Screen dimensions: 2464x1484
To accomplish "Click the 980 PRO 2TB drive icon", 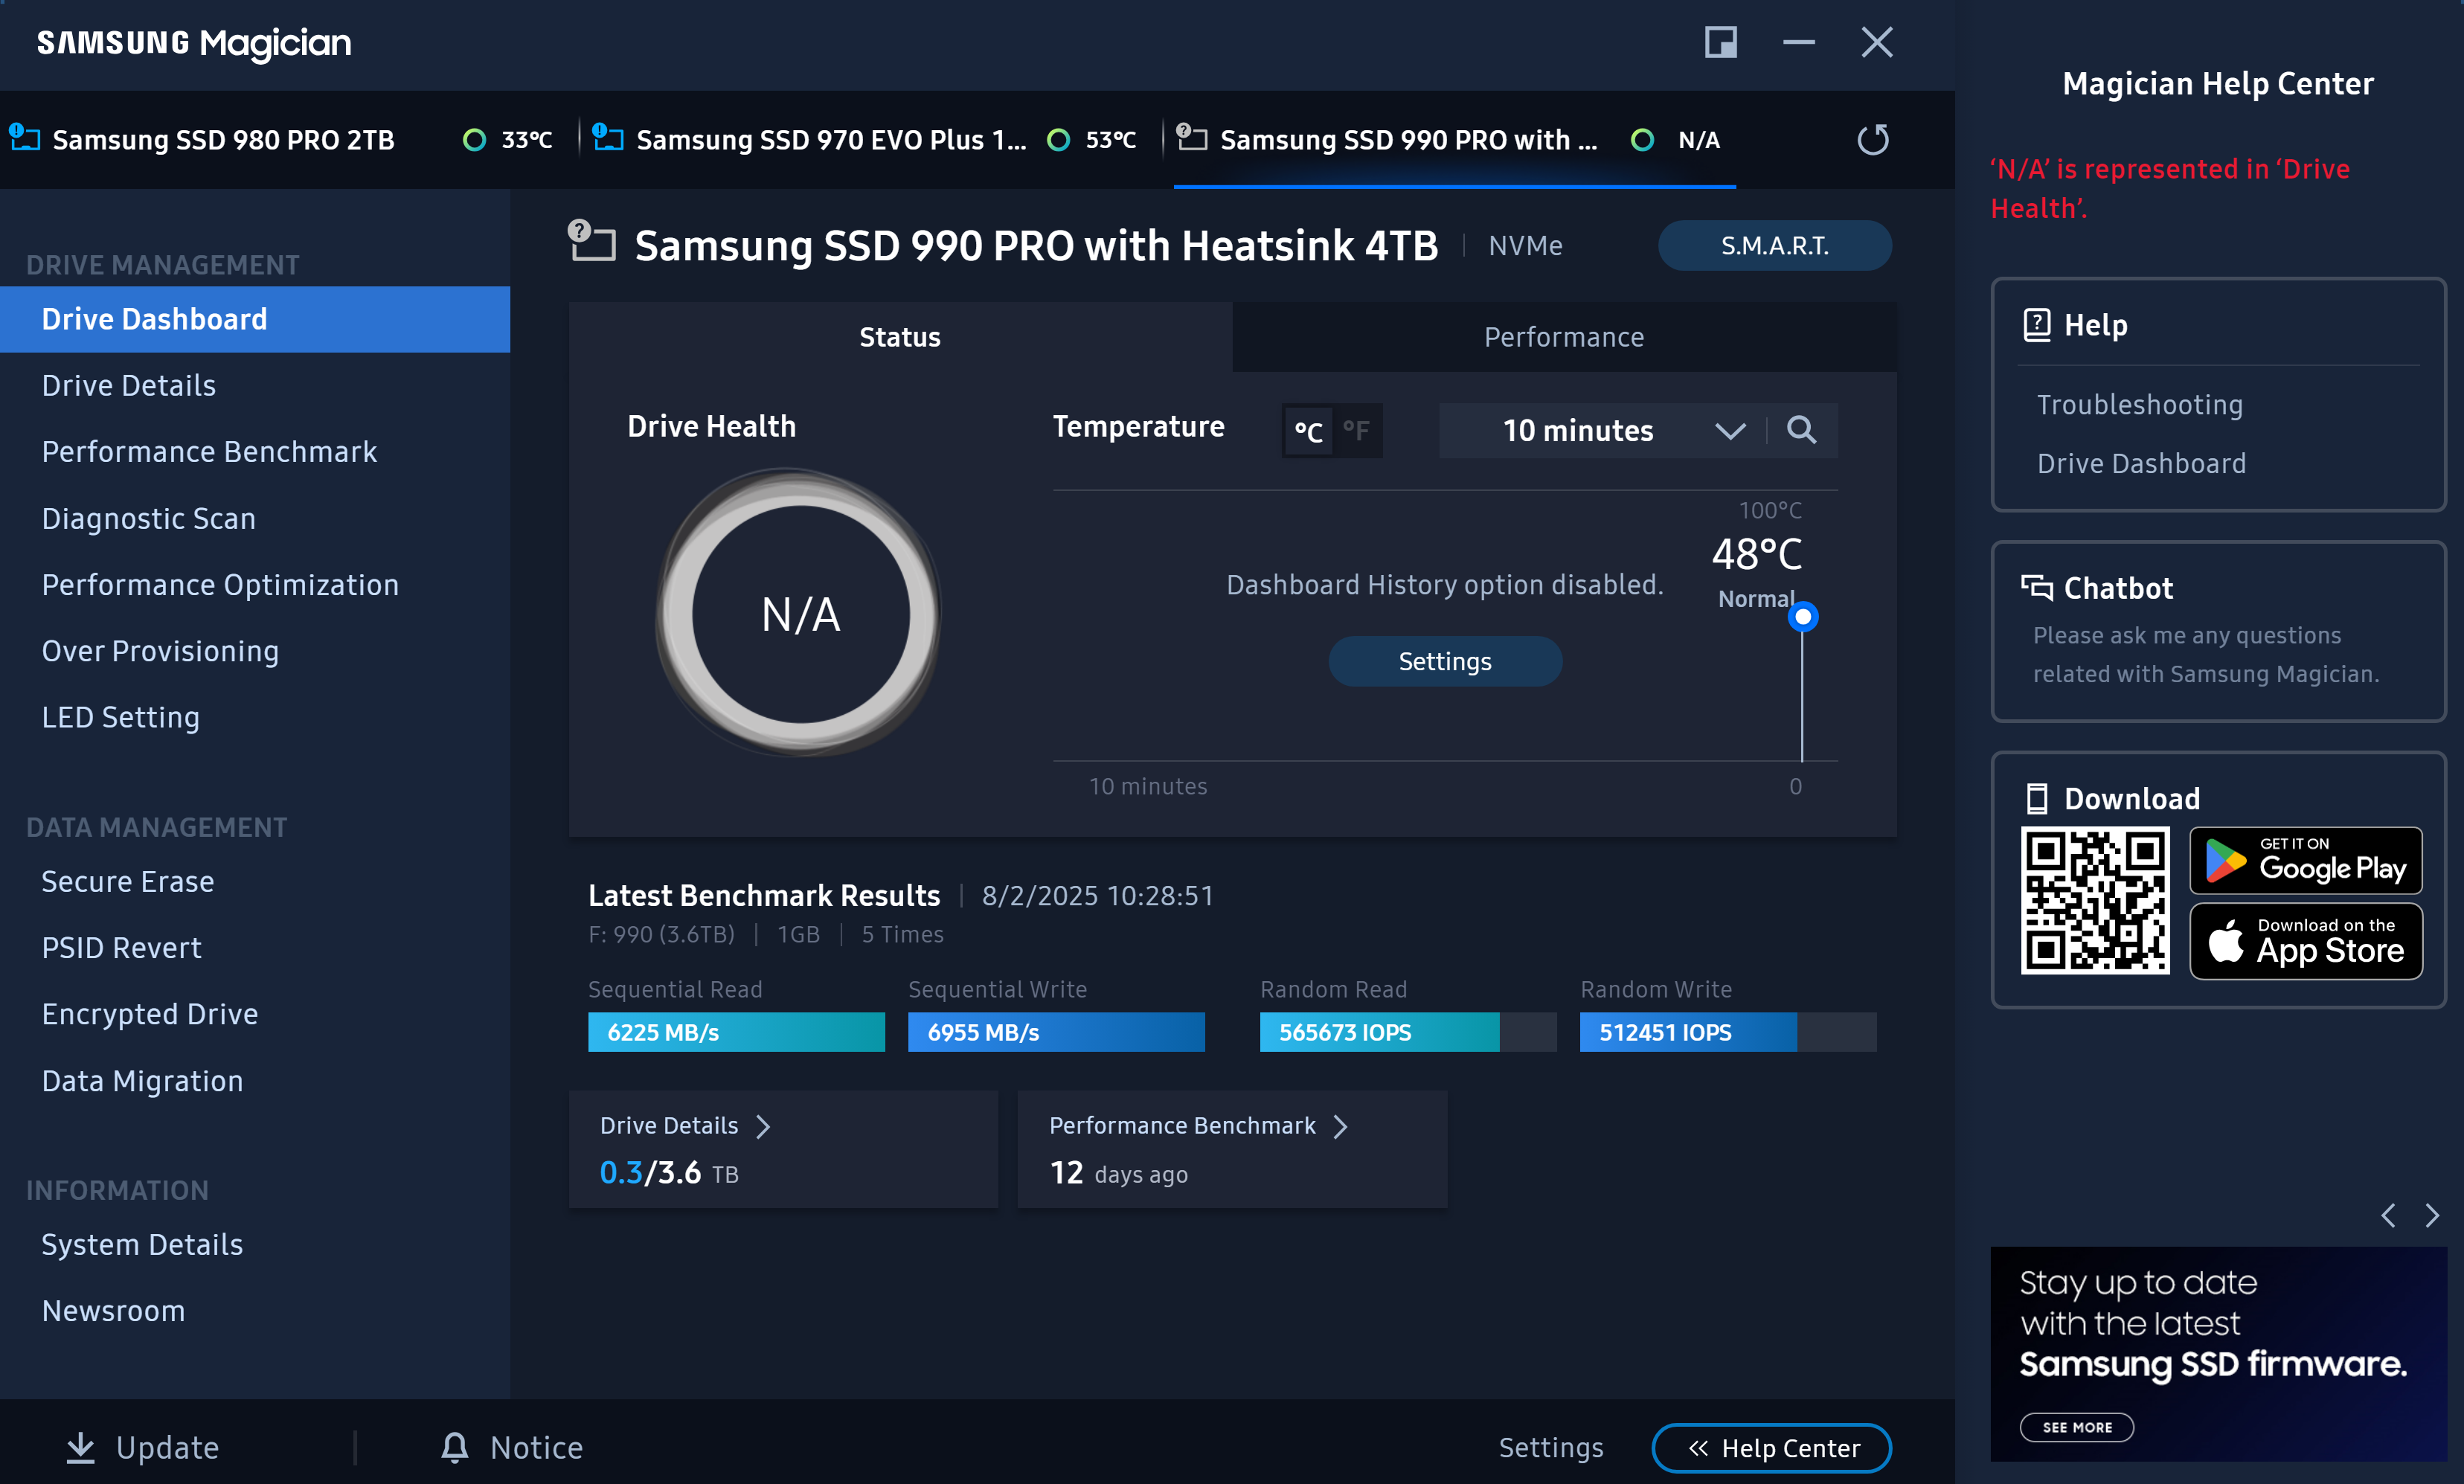I will pos(25,138).
